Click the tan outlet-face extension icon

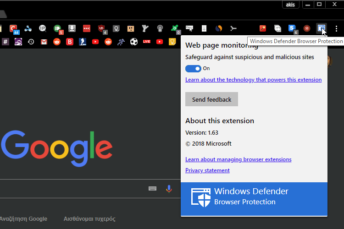point(131,28)
